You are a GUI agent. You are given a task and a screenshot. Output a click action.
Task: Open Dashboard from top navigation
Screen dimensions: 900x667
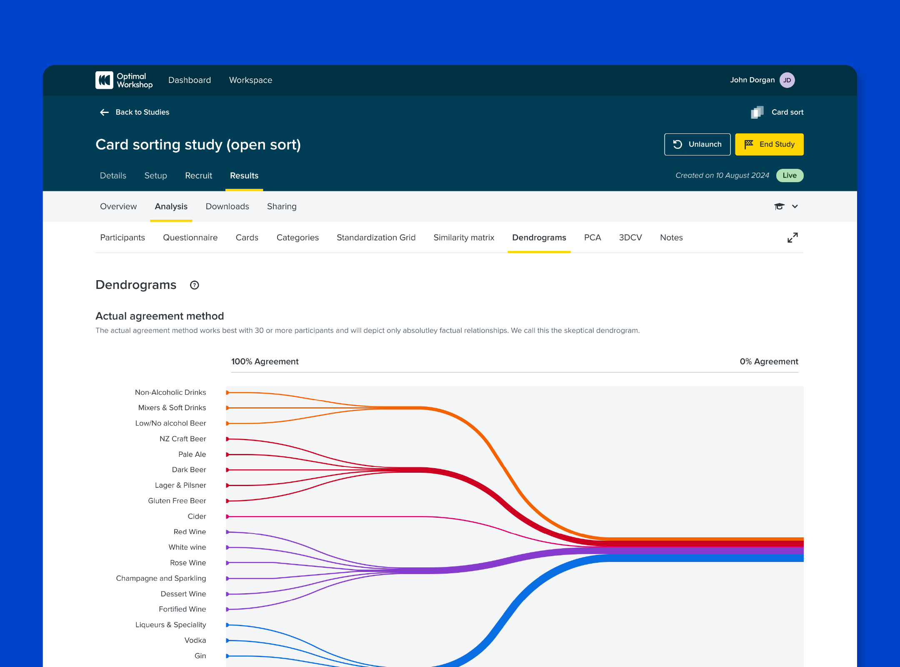190,80
